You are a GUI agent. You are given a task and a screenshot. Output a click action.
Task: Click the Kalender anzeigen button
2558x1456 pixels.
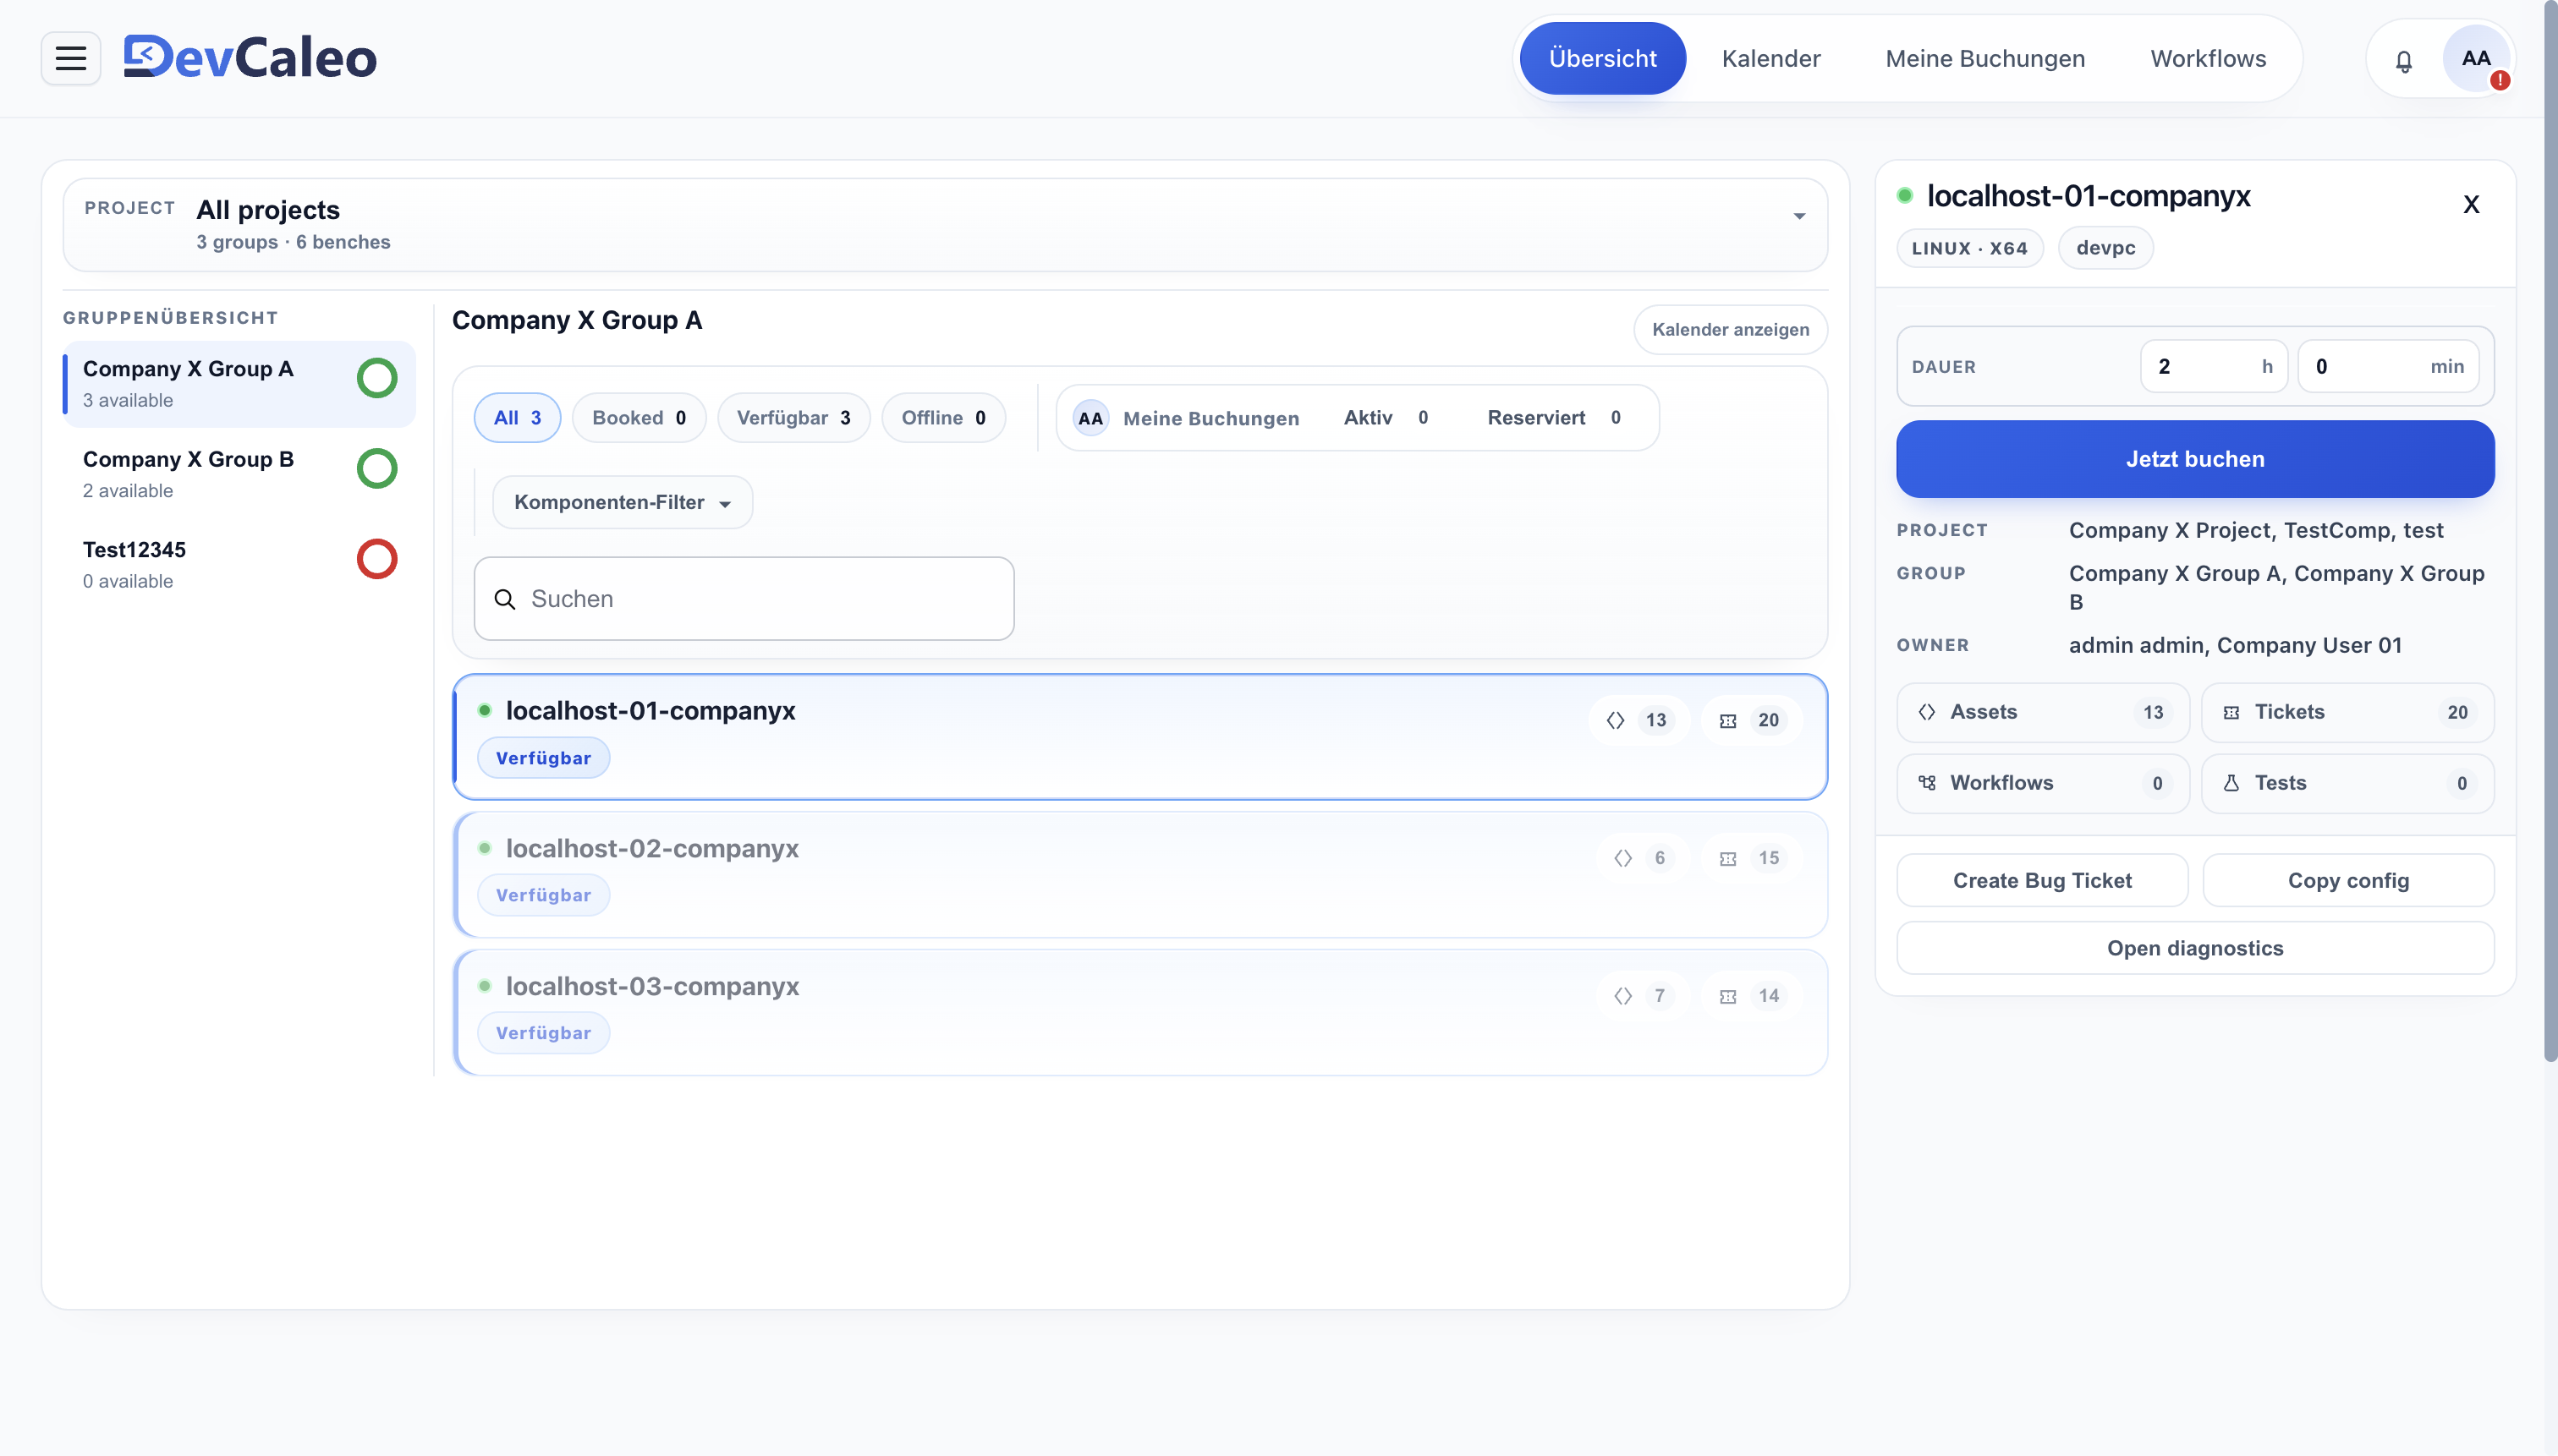[x=1731, y=330]
